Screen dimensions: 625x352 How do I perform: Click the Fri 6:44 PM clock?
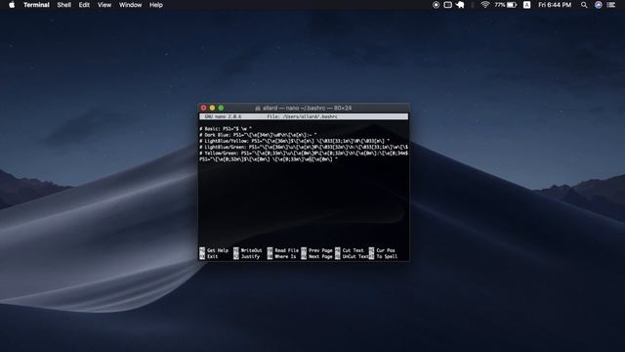pyautogui.click(x=555, y=5)
